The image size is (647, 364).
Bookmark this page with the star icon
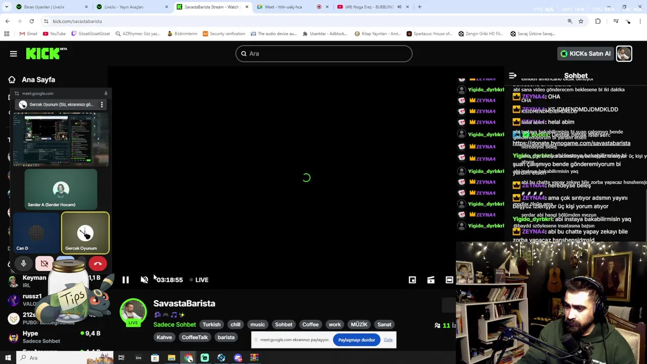tap(581, 21)
